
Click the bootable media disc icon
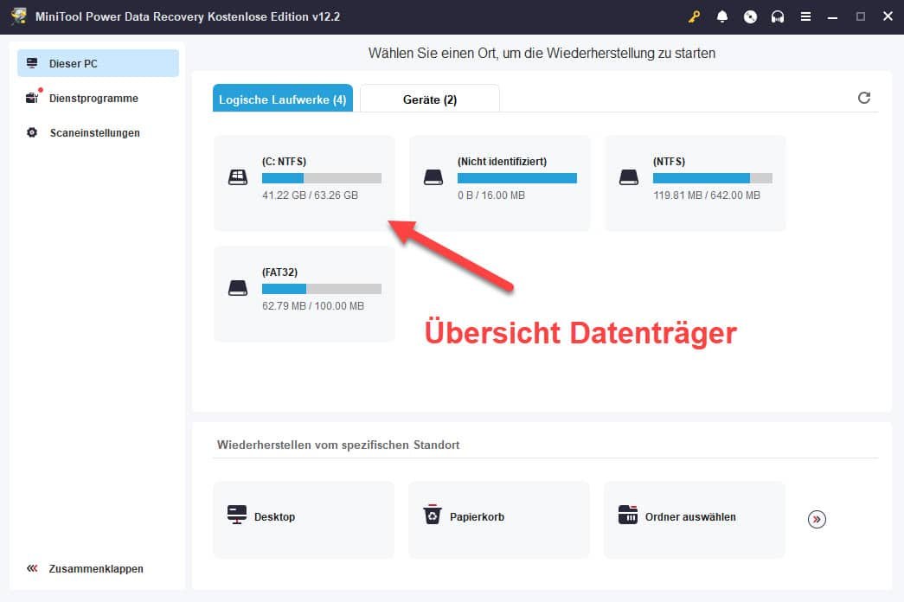pos(750,16)
